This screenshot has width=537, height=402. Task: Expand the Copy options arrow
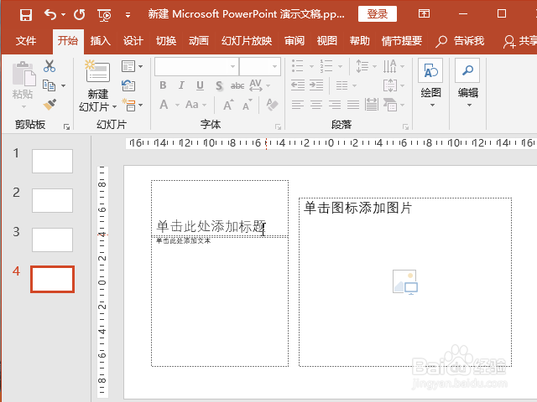click(x=64, y=85)
